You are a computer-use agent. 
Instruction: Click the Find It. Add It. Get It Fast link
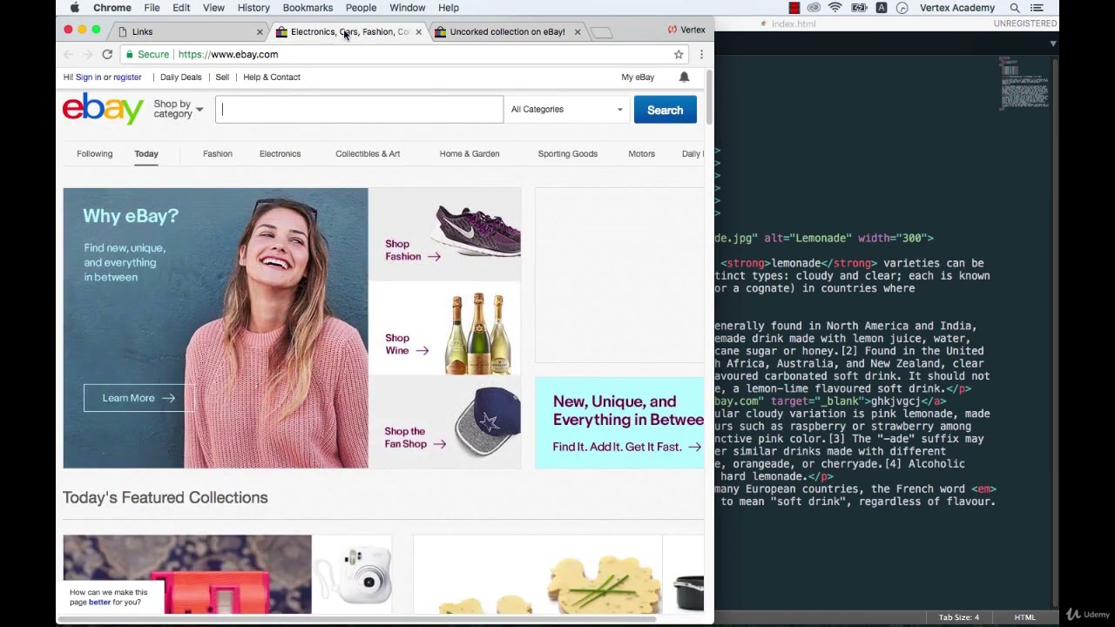(x=626, y=447)
